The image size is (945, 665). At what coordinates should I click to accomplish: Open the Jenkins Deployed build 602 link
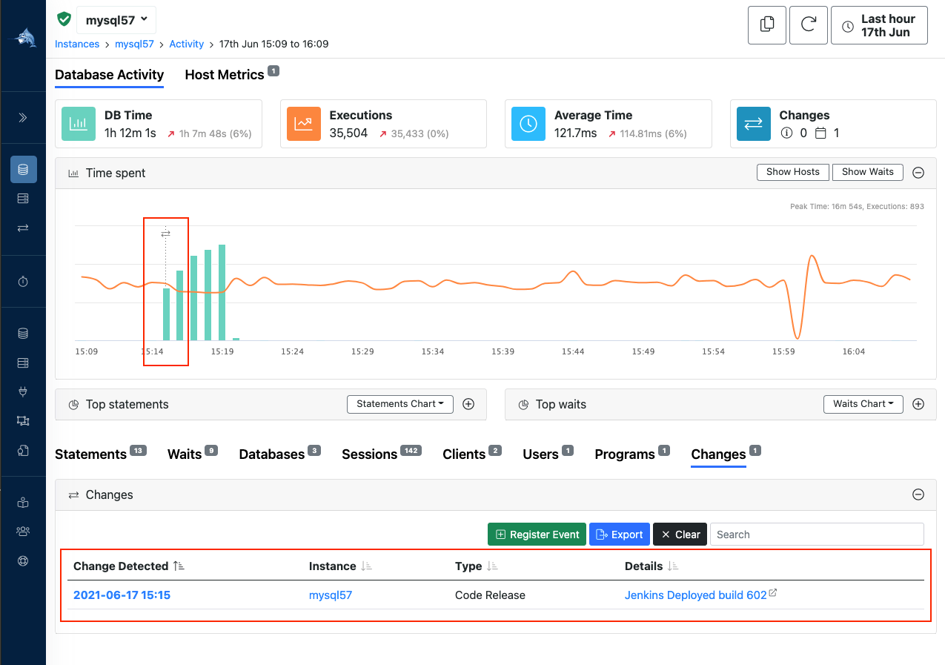click(695, 595)
